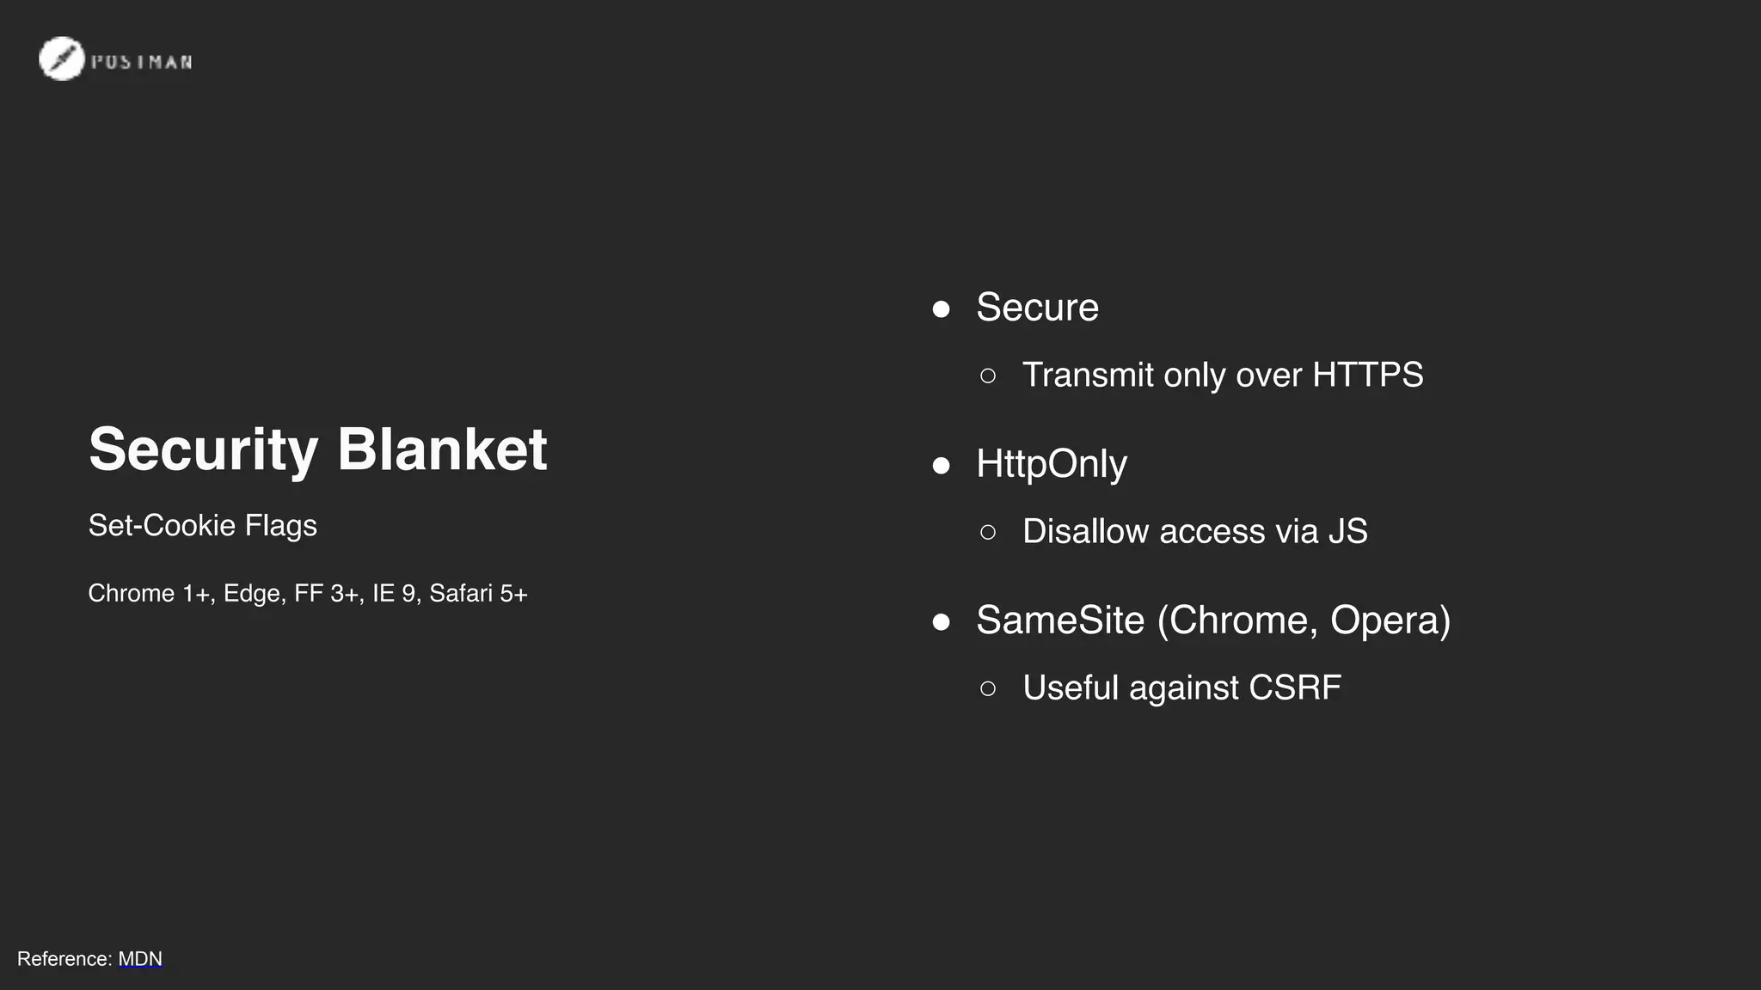Select the 'SameSite (Chrome, Opera)' bullet text
The image size is (1761, 990).
[x=1212, y=620]
